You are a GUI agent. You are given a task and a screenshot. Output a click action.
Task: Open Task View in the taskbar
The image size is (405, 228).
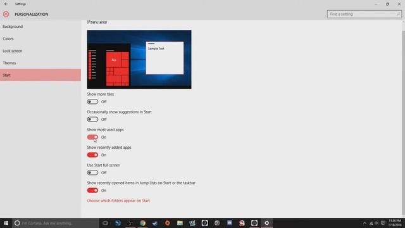(105, 223)
